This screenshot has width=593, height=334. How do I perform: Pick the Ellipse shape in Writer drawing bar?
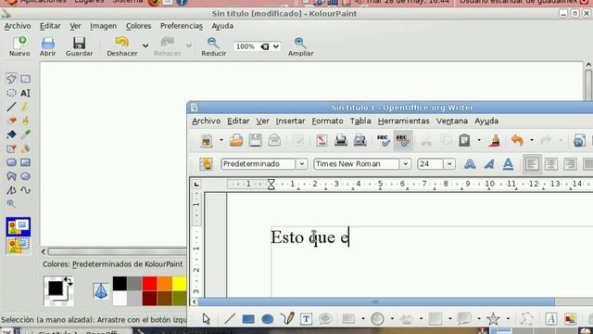[x=268, y=319]
